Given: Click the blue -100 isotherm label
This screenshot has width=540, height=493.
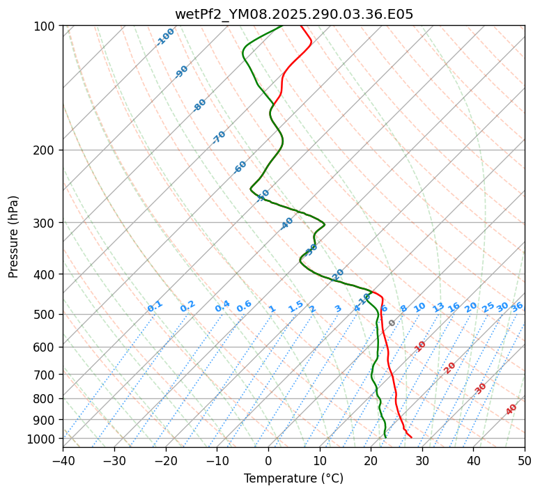Looking at the screenshot, I should pos(165,37).
